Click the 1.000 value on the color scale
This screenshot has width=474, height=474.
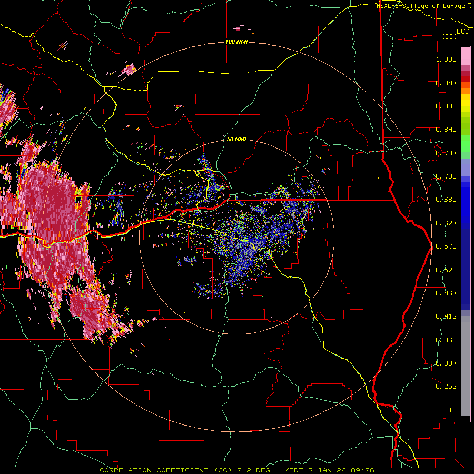tap(446, 60)
